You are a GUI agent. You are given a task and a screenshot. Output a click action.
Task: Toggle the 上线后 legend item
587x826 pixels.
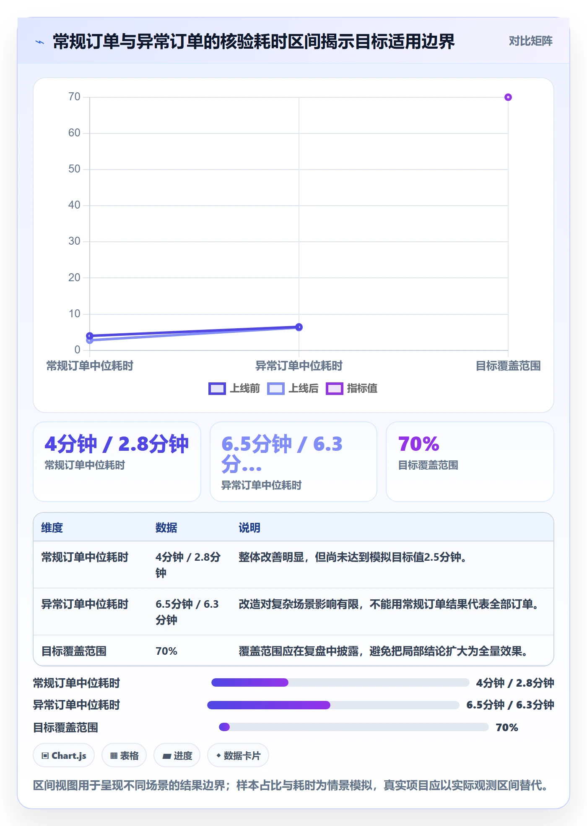(x=293, y=388)
